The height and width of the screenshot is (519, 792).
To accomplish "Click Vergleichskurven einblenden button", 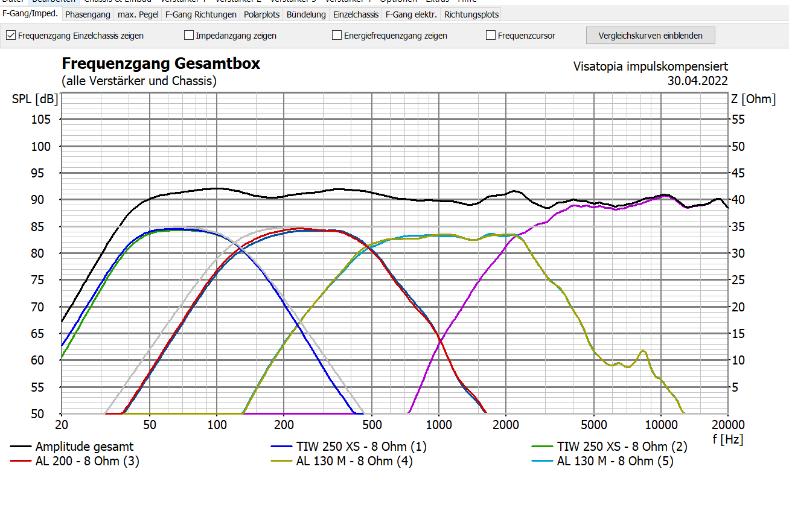I will (650, 36).
